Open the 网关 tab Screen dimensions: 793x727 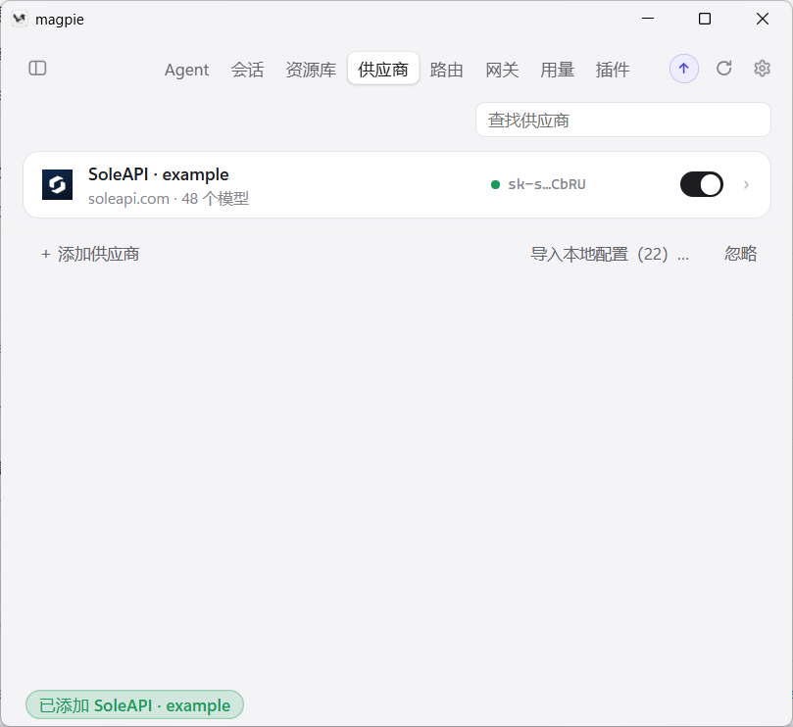tap(502, 70)
